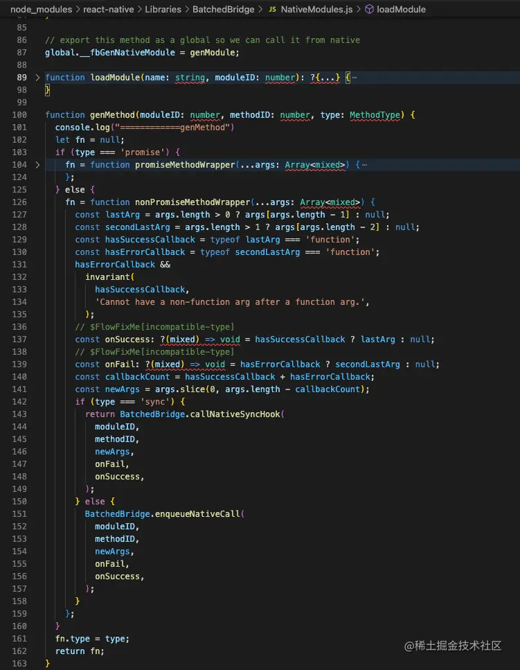Select the Libraries breadcrumb item
Viewport: 520px width, 670px height.
pos(163,9)
